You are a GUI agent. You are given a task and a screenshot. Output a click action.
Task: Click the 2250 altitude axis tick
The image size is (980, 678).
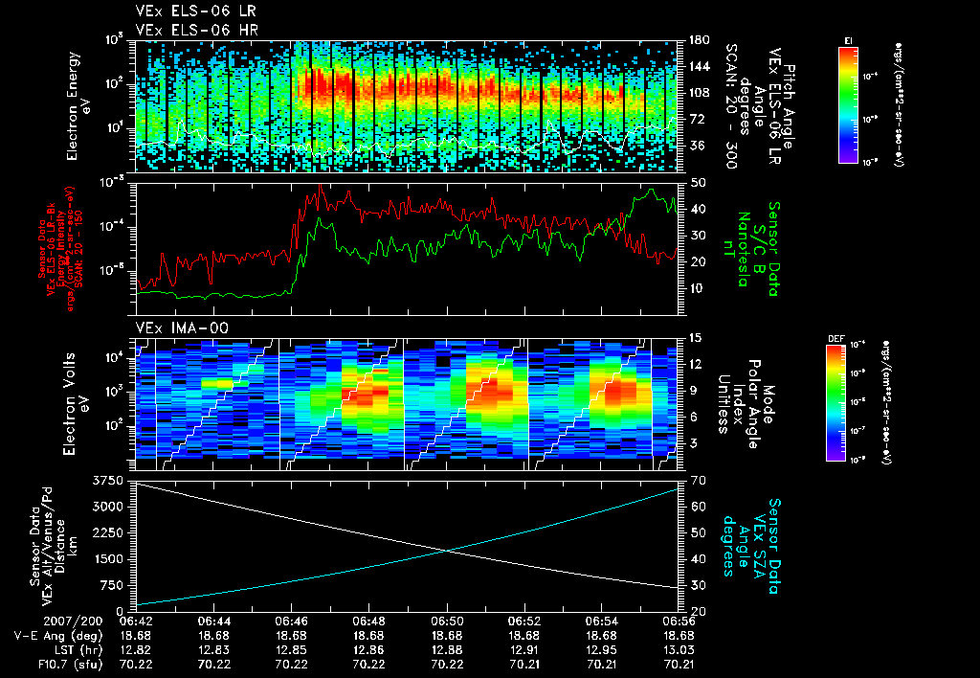click(x=107, y=532)
